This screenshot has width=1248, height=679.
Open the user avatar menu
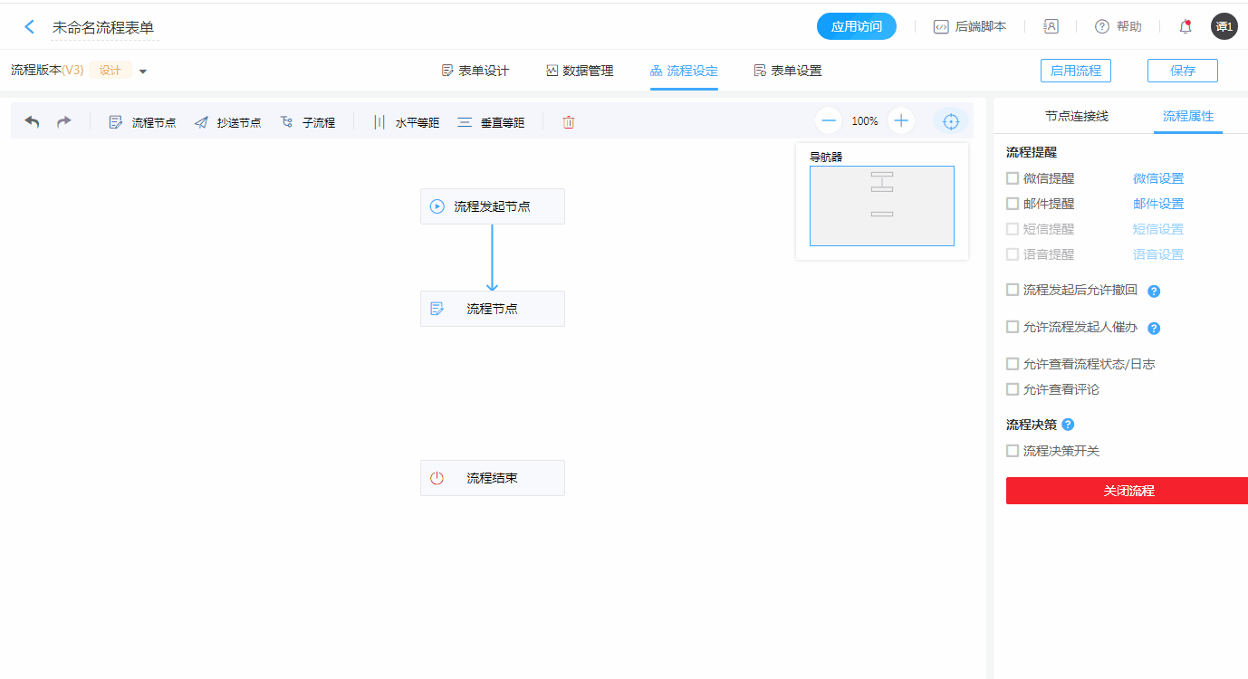1224,26
